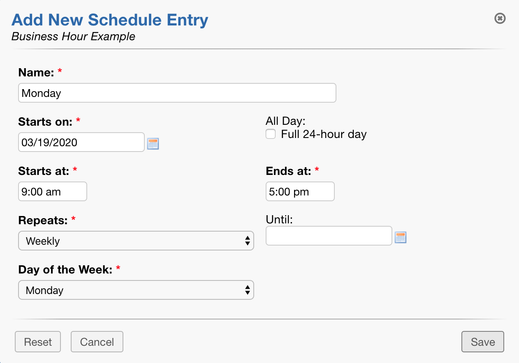Select the Ends at time field
This screenshot has height=363, width=519.
pos(300,191)
